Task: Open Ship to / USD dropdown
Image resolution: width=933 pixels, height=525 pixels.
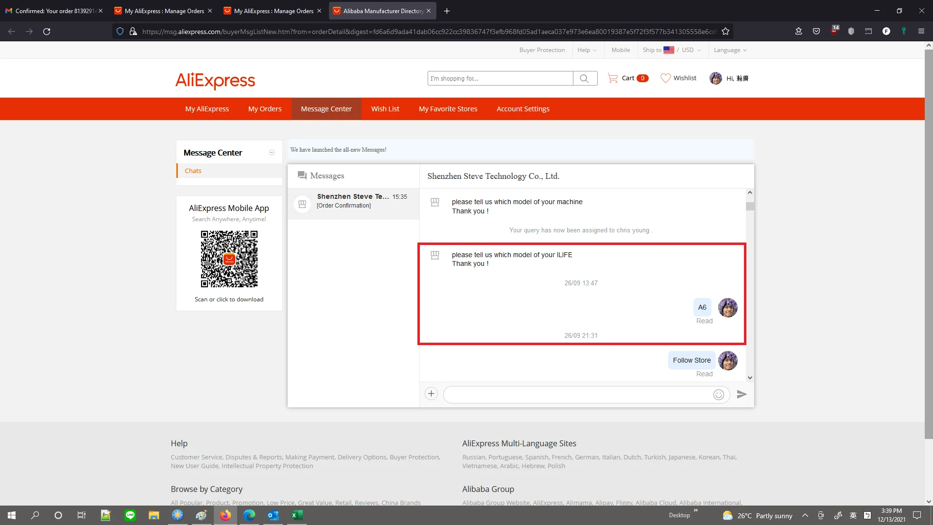Action: (x=672, y=50)
